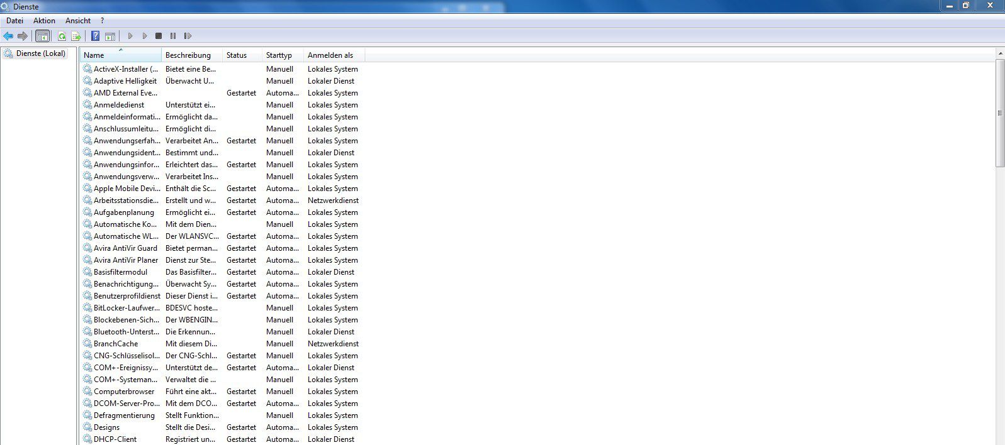Click the gear icon beside Computerbrowser
Screen dimensions: 1005x445
pyautogui.click(x=87, y=392)
